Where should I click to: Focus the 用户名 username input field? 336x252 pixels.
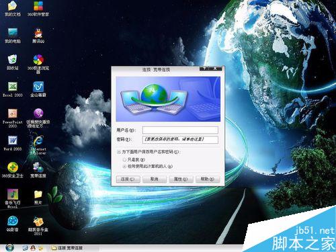pyautogui.click(x=180, y=130)
